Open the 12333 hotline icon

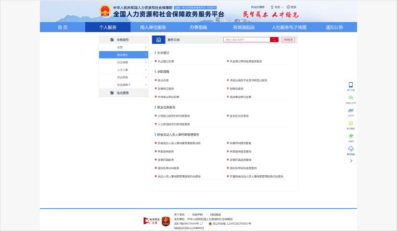click(351, 111)
